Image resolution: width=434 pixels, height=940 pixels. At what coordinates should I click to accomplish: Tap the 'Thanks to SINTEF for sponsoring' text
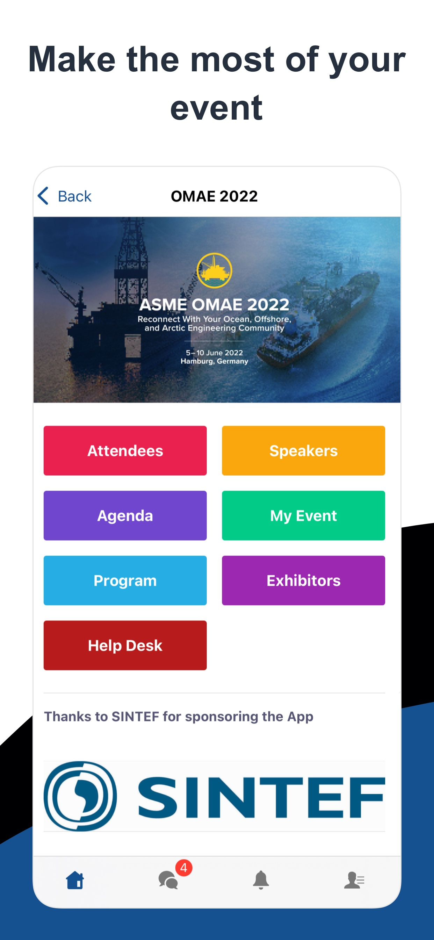point(179,717)
